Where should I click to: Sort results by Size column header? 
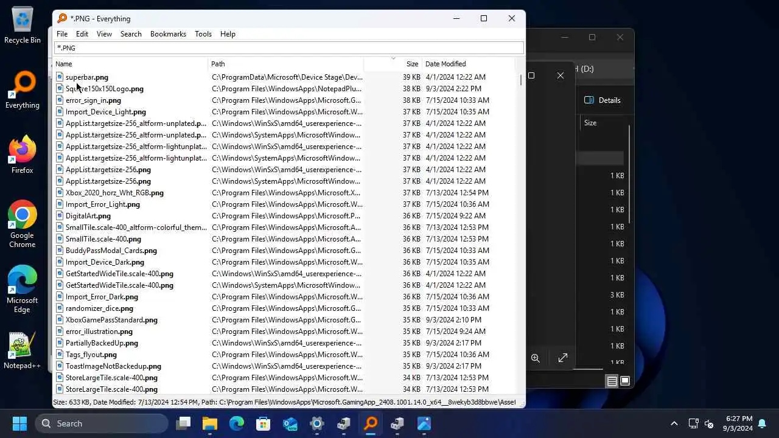click(x=393, y=64)
